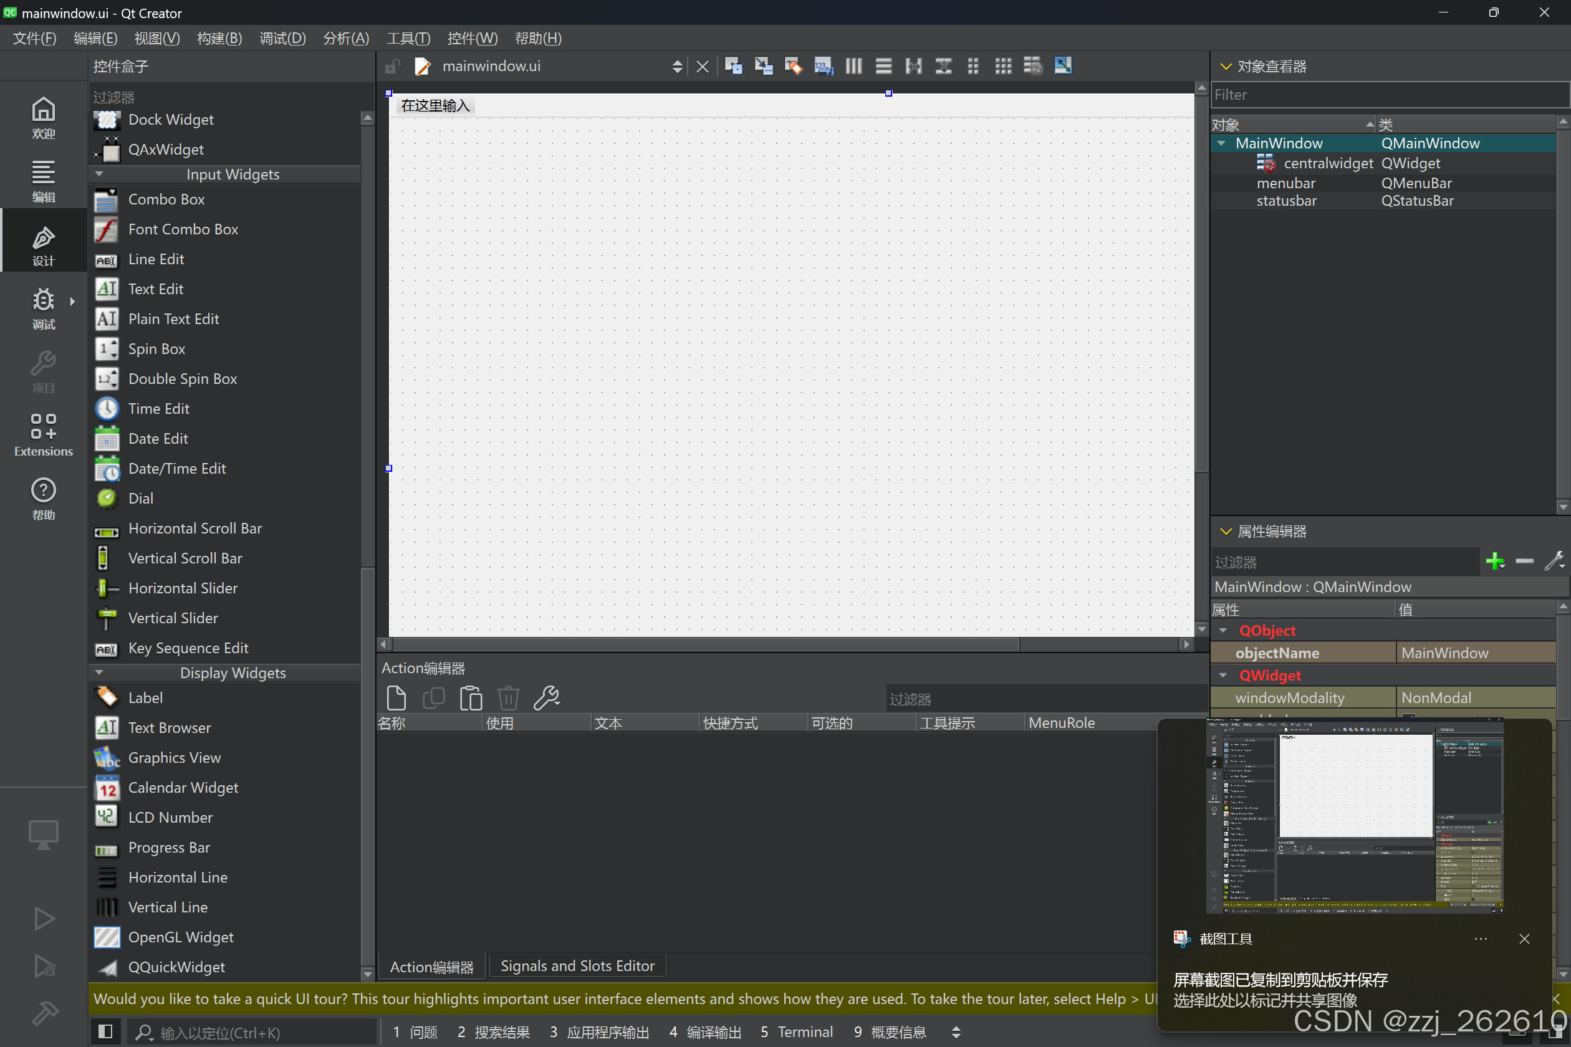The width and height of the screenshot is (1571, 1047).
Task: Click the object inspector Filter field
Action: 1390,95
